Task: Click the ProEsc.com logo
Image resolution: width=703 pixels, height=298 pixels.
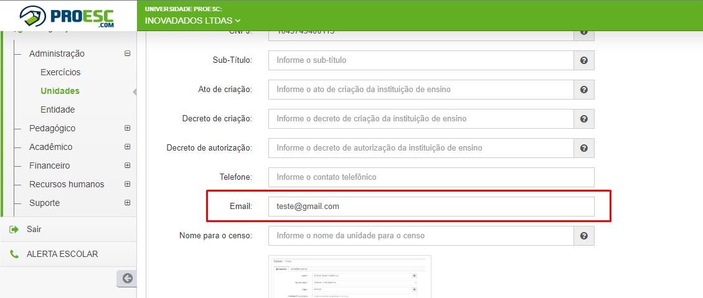Action: 67,16
